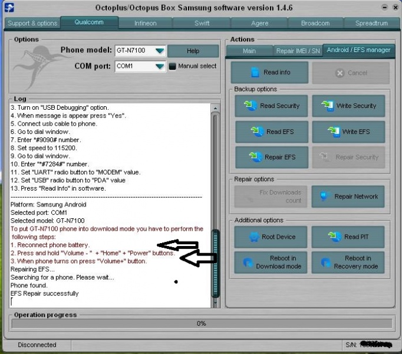The image size is (402, 354).
Task: Click the Write EFS icon
Action: click(x=334, y=132)
